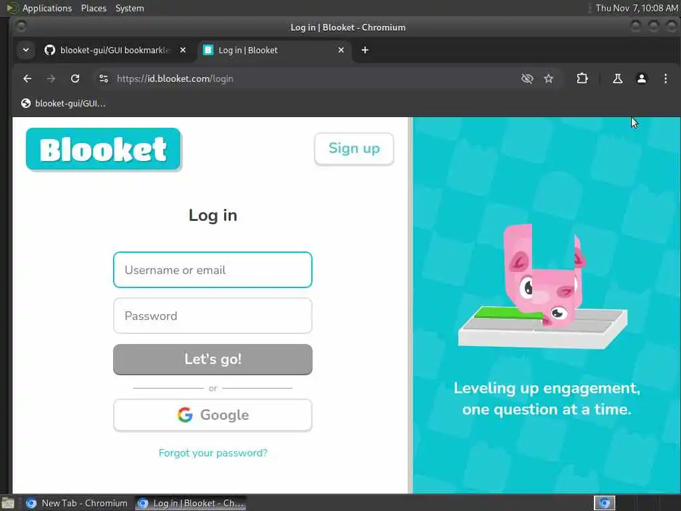681x511 pixels.
Task: Open the Chrome Labs flask icon
Action: pos(617,79)
